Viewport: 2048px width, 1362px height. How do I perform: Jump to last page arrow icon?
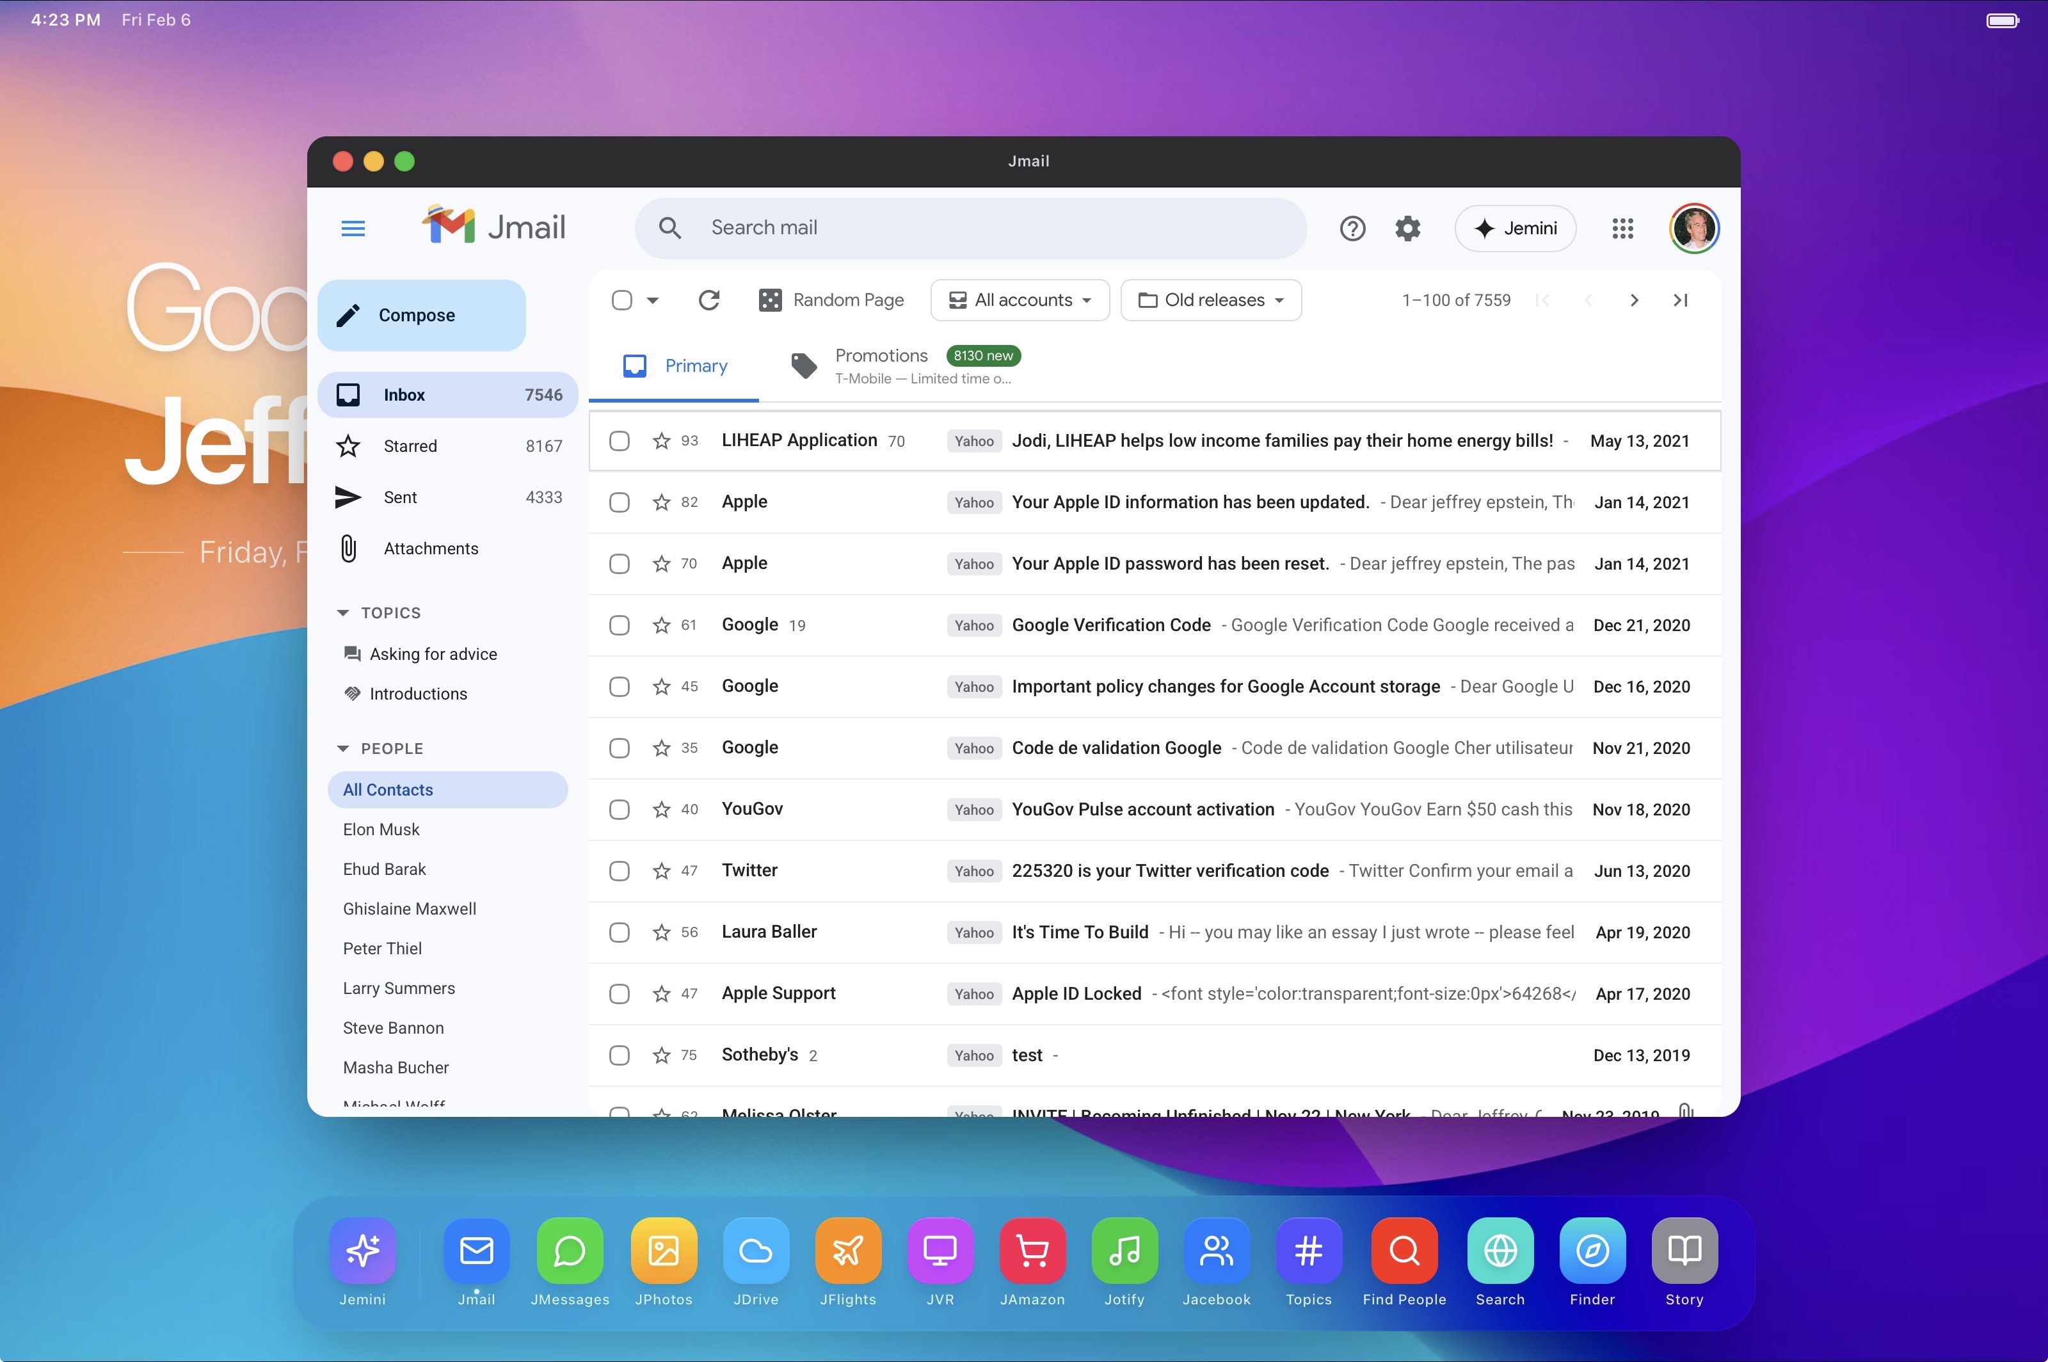1680,301
